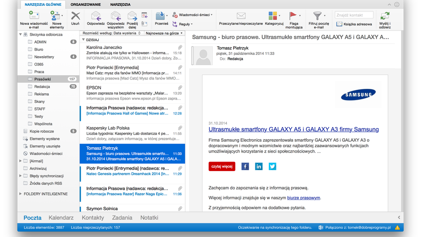Collapse the DZISIAJ message group

[83, 39]
